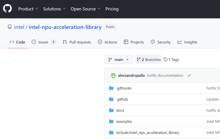Click the GitHub Octocat logo

click(x=7, y=8)
